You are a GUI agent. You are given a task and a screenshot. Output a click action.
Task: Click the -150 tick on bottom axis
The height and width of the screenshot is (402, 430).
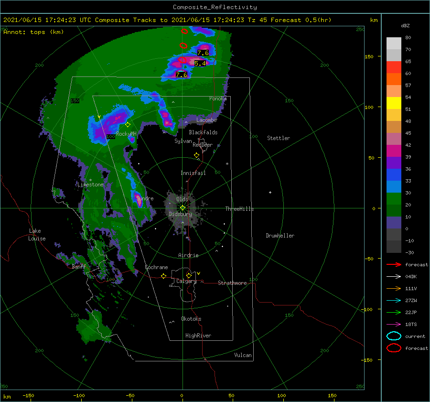point(28,395)
